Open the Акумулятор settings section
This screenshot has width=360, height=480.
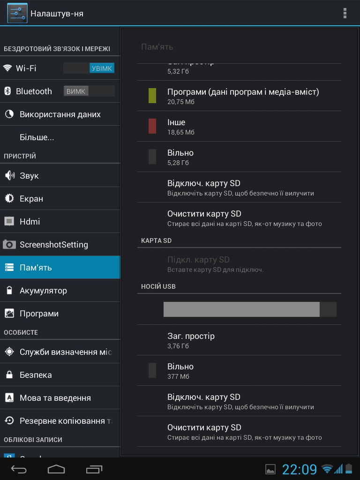[43, 290]
